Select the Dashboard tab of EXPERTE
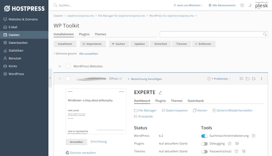 pyautogui.click(x=142, y=101)
